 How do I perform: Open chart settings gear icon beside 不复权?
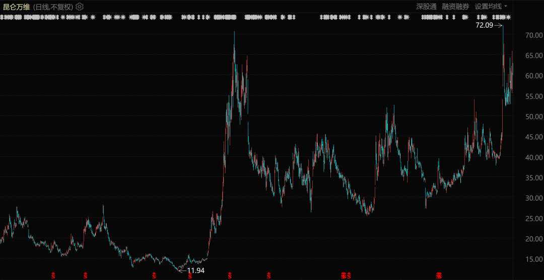[x=80, y=7]
